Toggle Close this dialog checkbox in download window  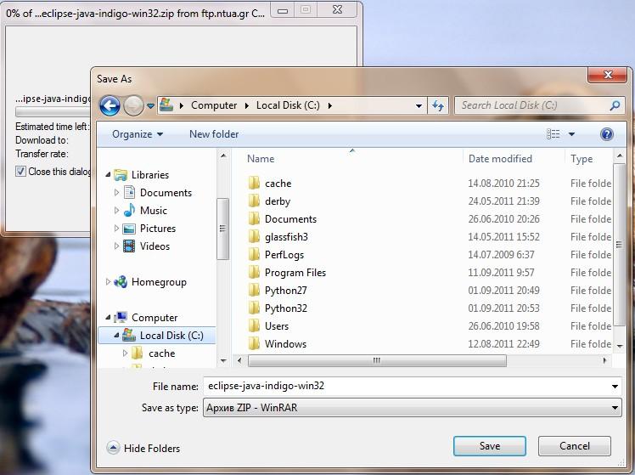20,172
